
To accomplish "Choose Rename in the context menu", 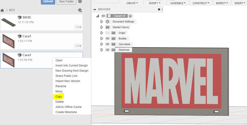I will click(61, 86).
